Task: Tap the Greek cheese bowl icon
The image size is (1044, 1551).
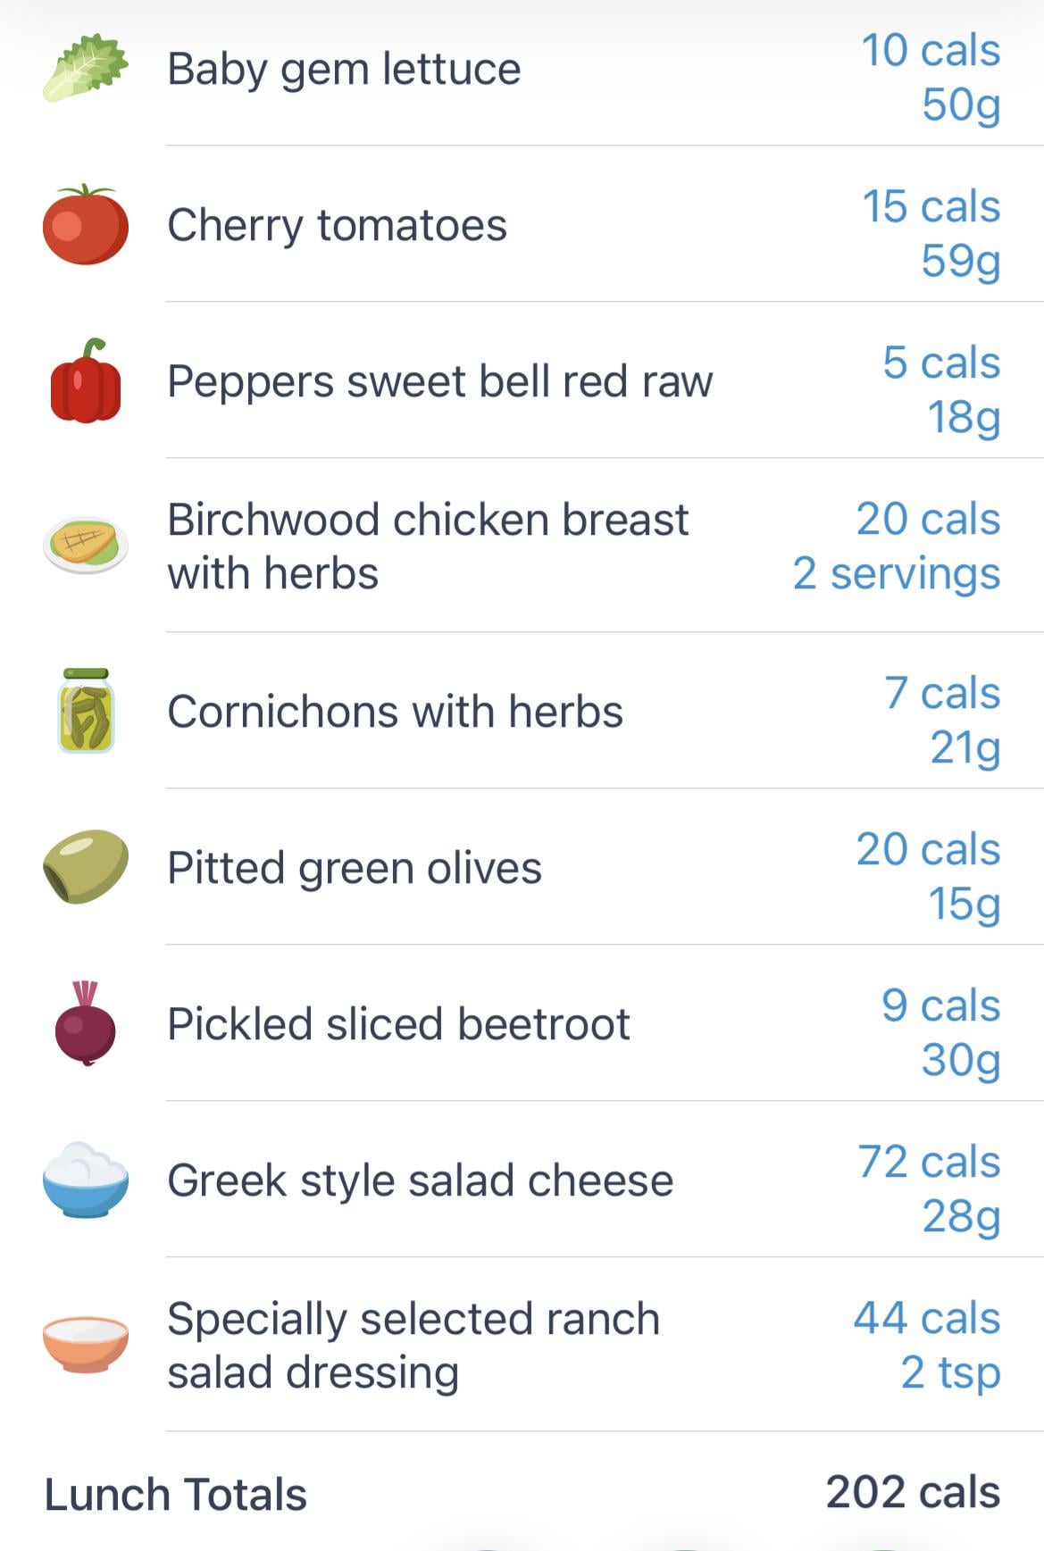Action: 85,1180
